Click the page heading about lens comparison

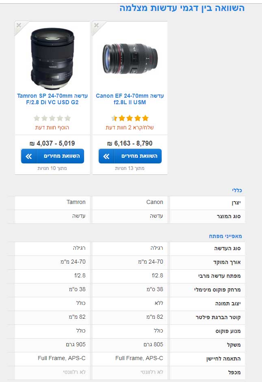182,8
